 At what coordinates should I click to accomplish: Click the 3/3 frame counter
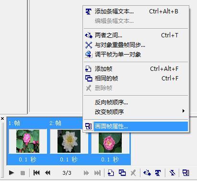(x=67, y=173)
